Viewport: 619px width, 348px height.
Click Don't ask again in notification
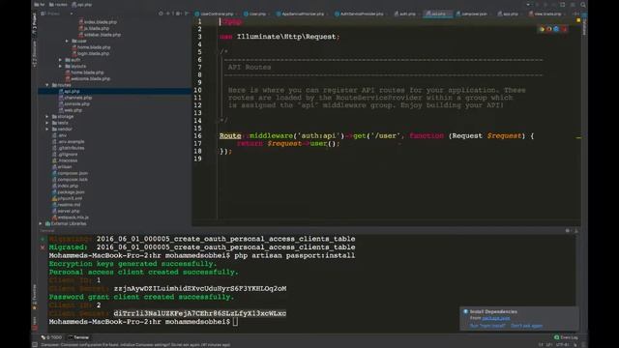point(526,326)
